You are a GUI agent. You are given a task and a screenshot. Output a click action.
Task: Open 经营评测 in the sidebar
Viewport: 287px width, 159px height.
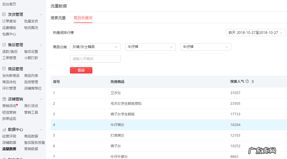pos(9,136)
